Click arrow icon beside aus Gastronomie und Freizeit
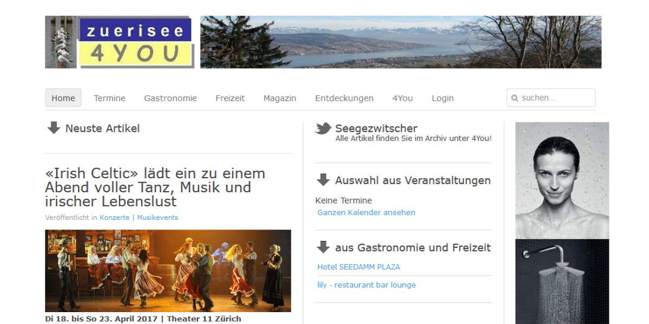649x324 pixels. pyautogui.click(x=323, y=247)
